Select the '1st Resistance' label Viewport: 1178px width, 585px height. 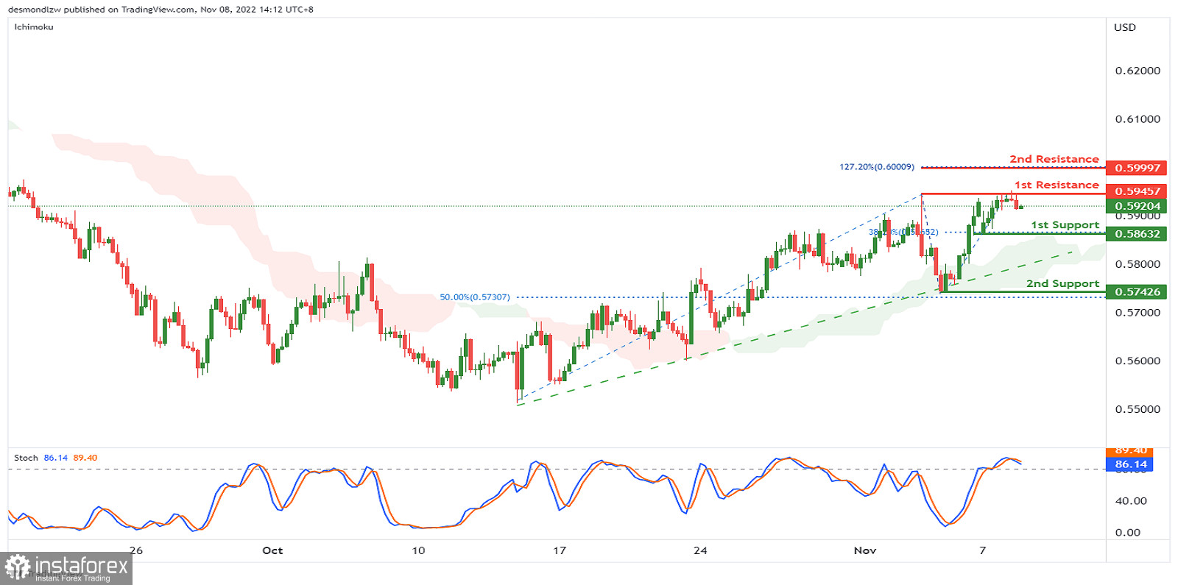pyautogui.click(x=1057, y=185)
